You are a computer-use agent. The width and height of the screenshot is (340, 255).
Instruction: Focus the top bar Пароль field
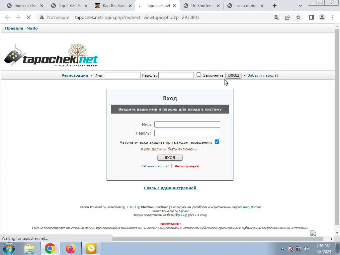(x=176, y=75)
